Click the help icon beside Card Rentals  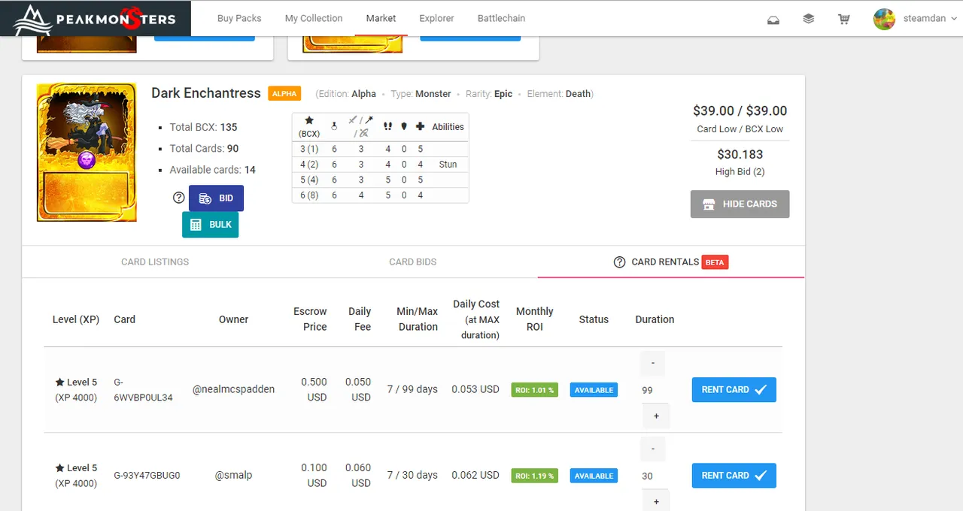click(x=620, y=262)
